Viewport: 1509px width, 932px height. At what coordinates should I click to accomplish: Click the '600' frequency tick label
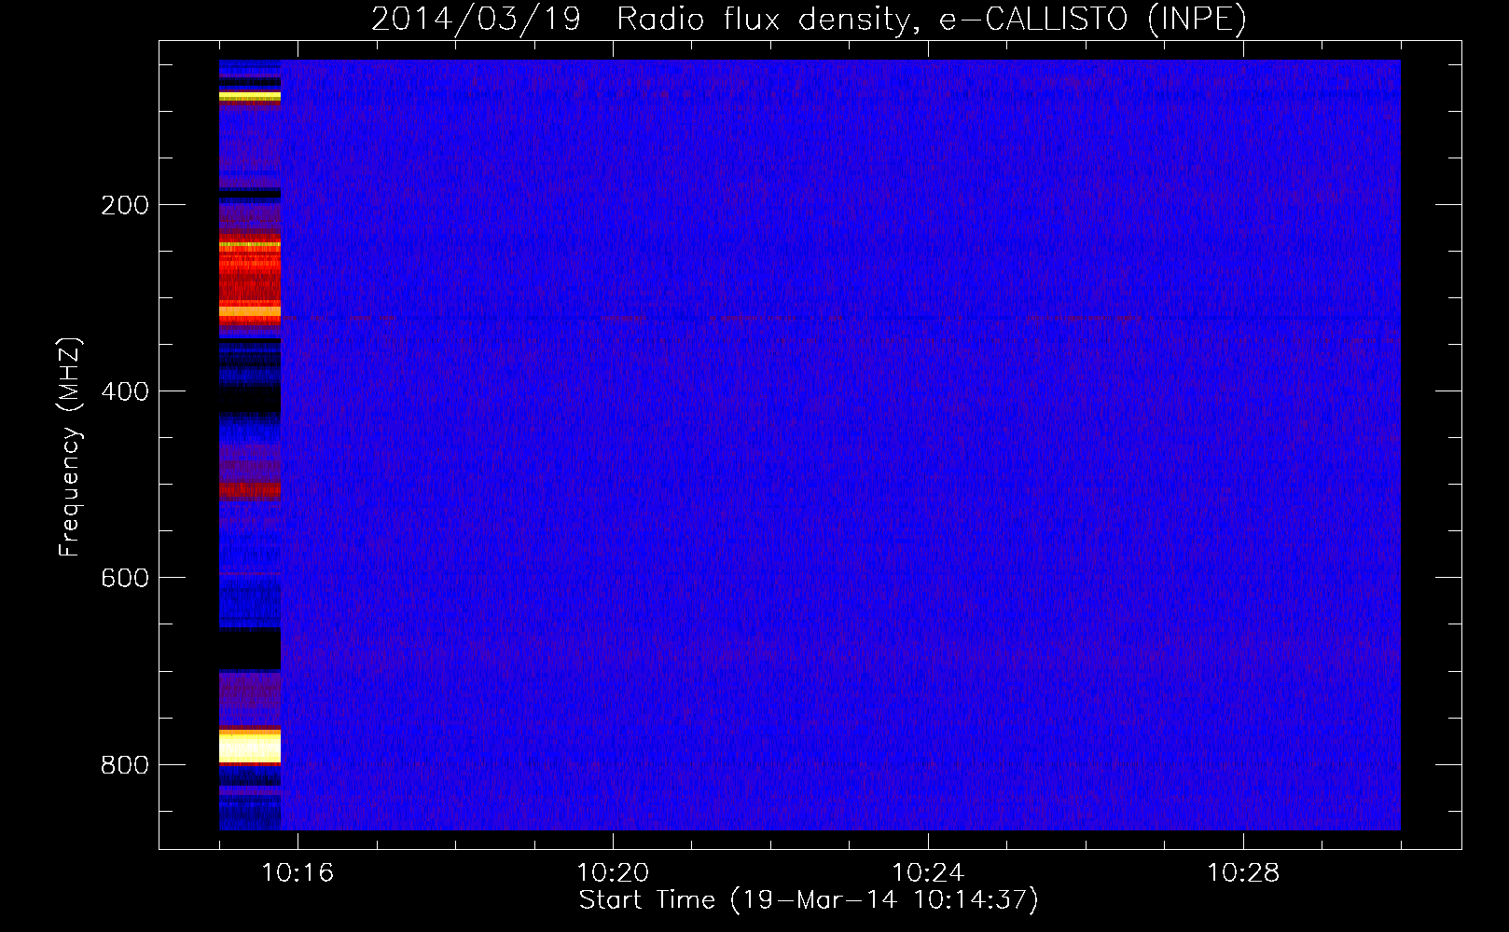tap(124, 578)
